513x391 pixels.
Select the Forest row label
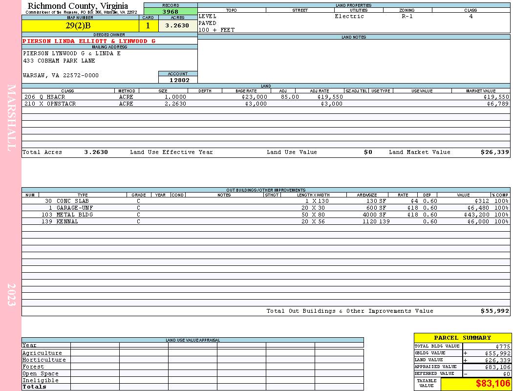coord(33,367)
